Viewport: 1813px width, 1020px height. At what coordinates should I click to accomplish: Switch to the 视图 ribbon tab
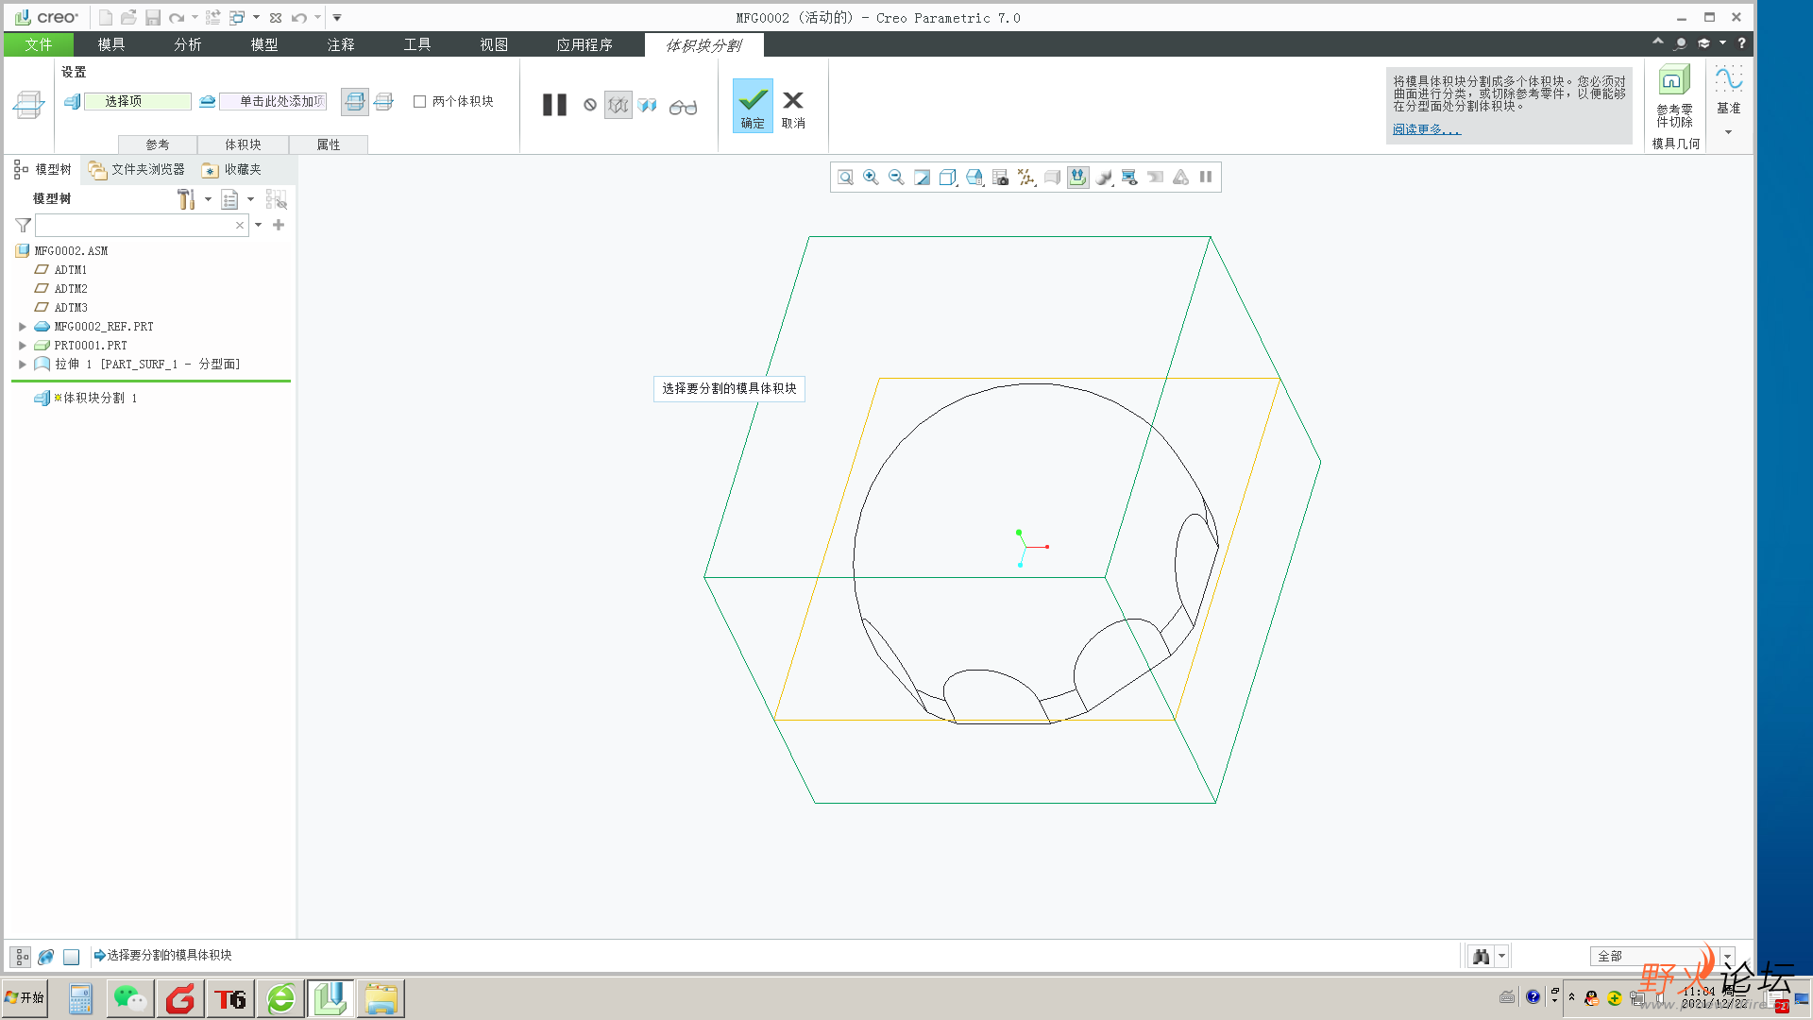click(x=494, y=44)
